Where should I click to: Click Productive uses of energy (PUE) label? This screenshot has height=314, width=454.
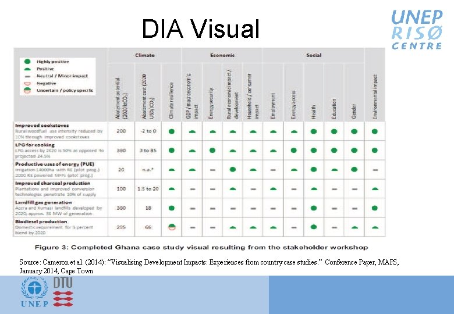point(55,164)
